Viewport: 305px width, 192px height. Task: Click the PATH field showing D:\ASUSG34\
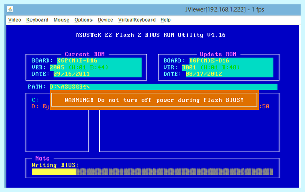(x=164, y=87)
